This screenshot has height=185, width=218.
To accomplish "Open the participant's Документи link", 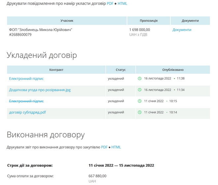I will click(182, 30).
